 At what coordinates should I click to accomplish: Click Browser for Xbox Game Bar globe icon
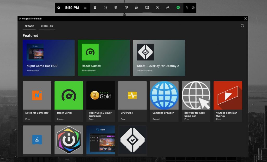[x=196, y=95]
